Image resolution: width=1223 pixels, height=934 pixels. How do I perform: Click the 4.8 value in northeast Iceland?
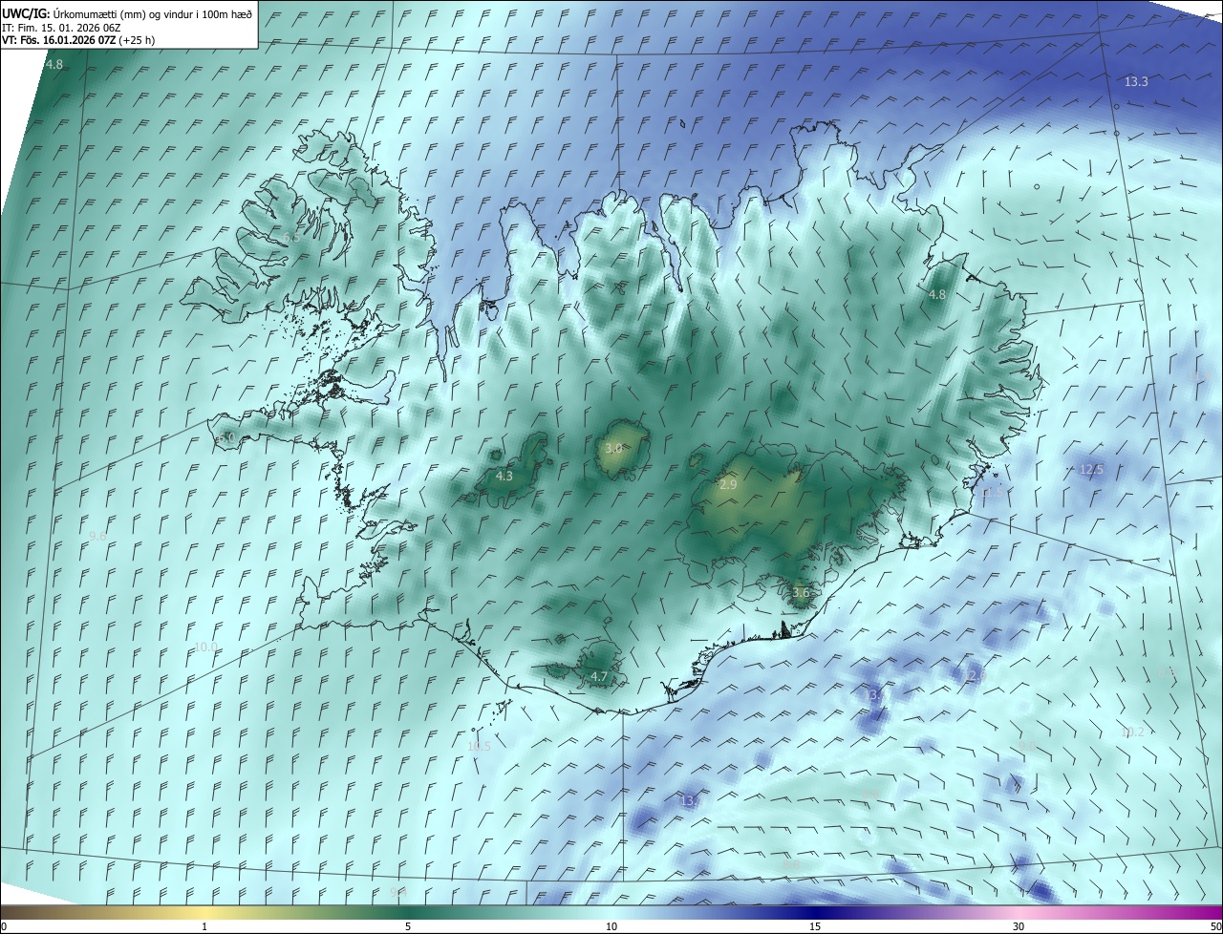pos(937,295)
